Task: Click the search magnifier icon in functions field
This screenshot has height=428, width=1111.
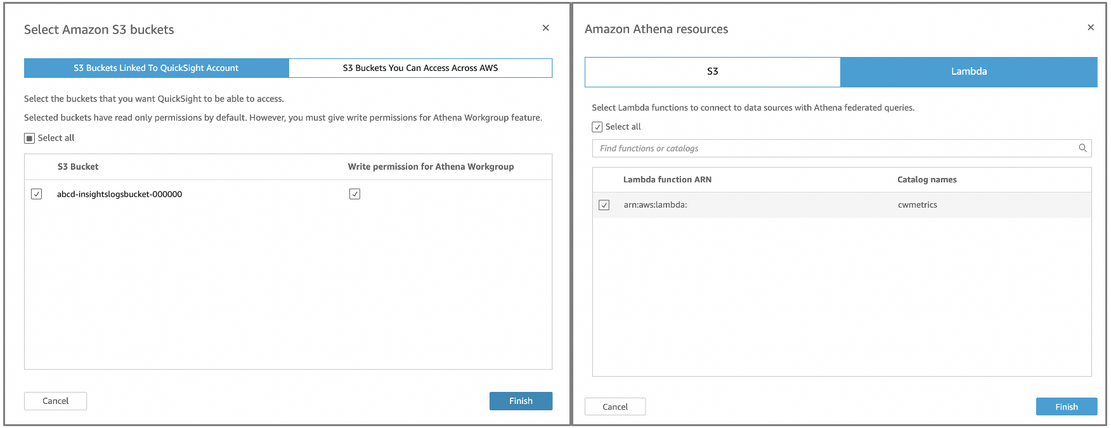Action: click(x=1082, y=148)
